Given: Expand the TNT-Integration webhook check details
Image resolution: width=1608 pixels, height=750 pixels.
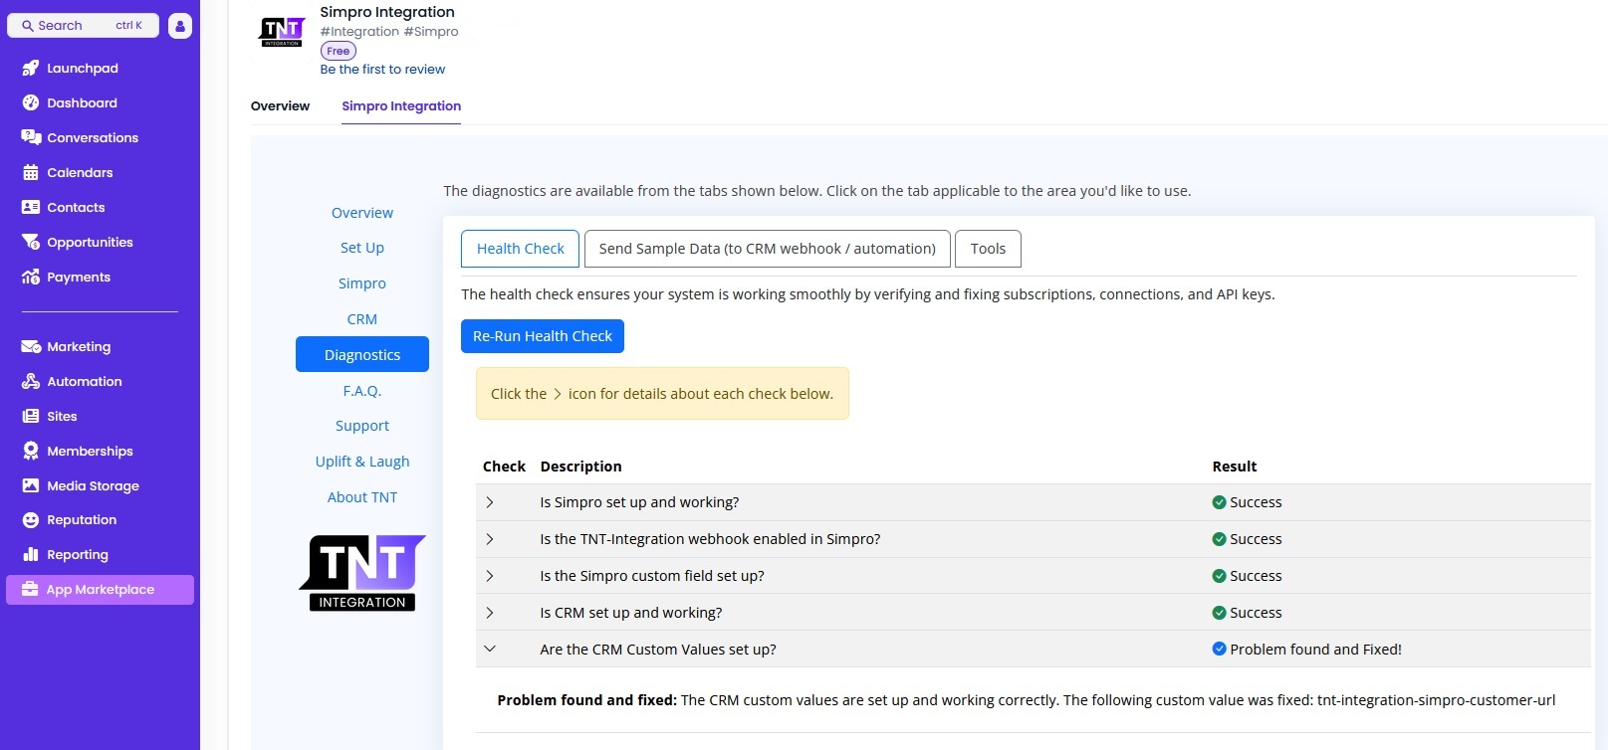Looking at the screenshot, I should 490,539.
